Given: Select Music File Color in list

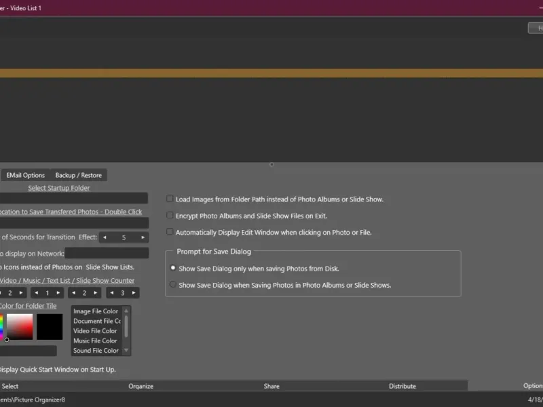Looking at the screenshot, I should (96, 341).
